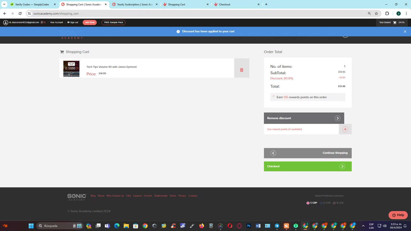Open Your Basket cart icon in the header
The width and height of the screenshot is (411, 231).
click(x=395, y=22)
